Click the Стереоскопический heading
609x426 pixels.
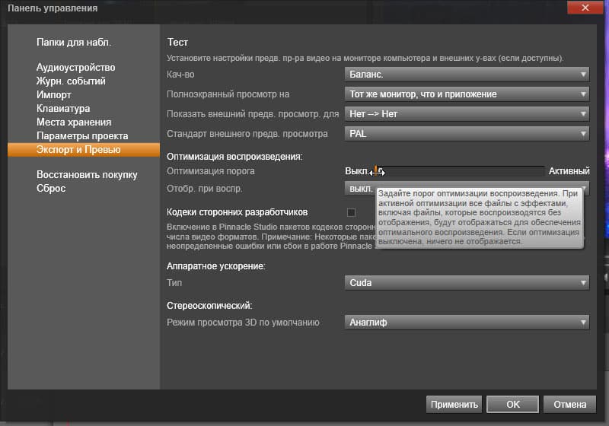[x=209, y=306]
